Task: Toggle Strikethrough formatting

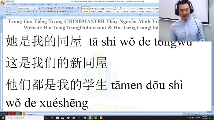Action: 28,11
